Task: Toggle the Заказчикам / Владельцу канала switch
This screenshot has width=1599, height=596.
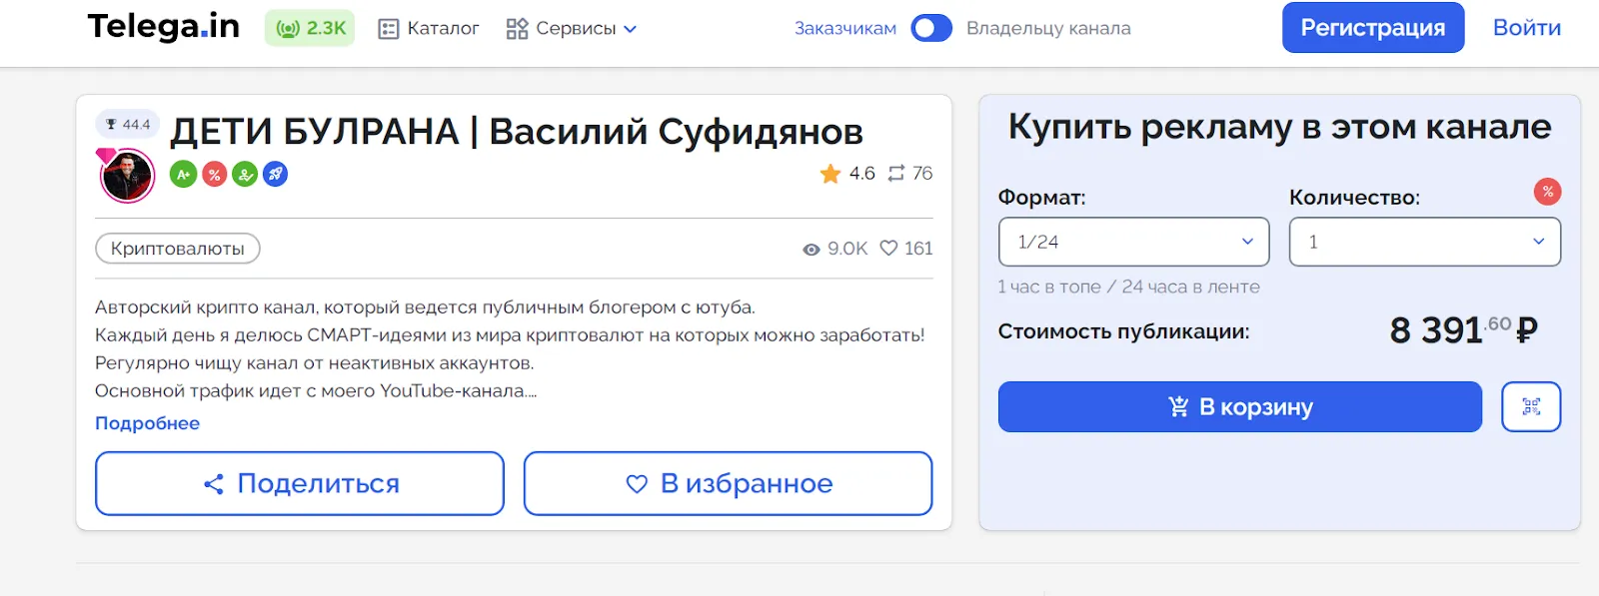Action: coord(931,28)
